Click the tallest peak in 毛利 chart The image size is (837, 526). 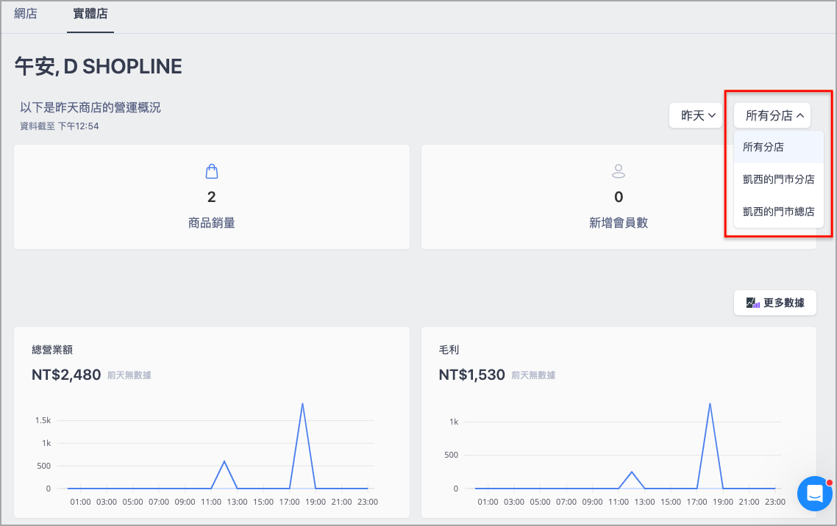(x=710, y=405)
